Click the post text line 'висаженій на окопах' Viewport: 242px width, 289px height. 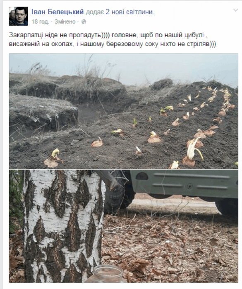click(x=40, y=45)
